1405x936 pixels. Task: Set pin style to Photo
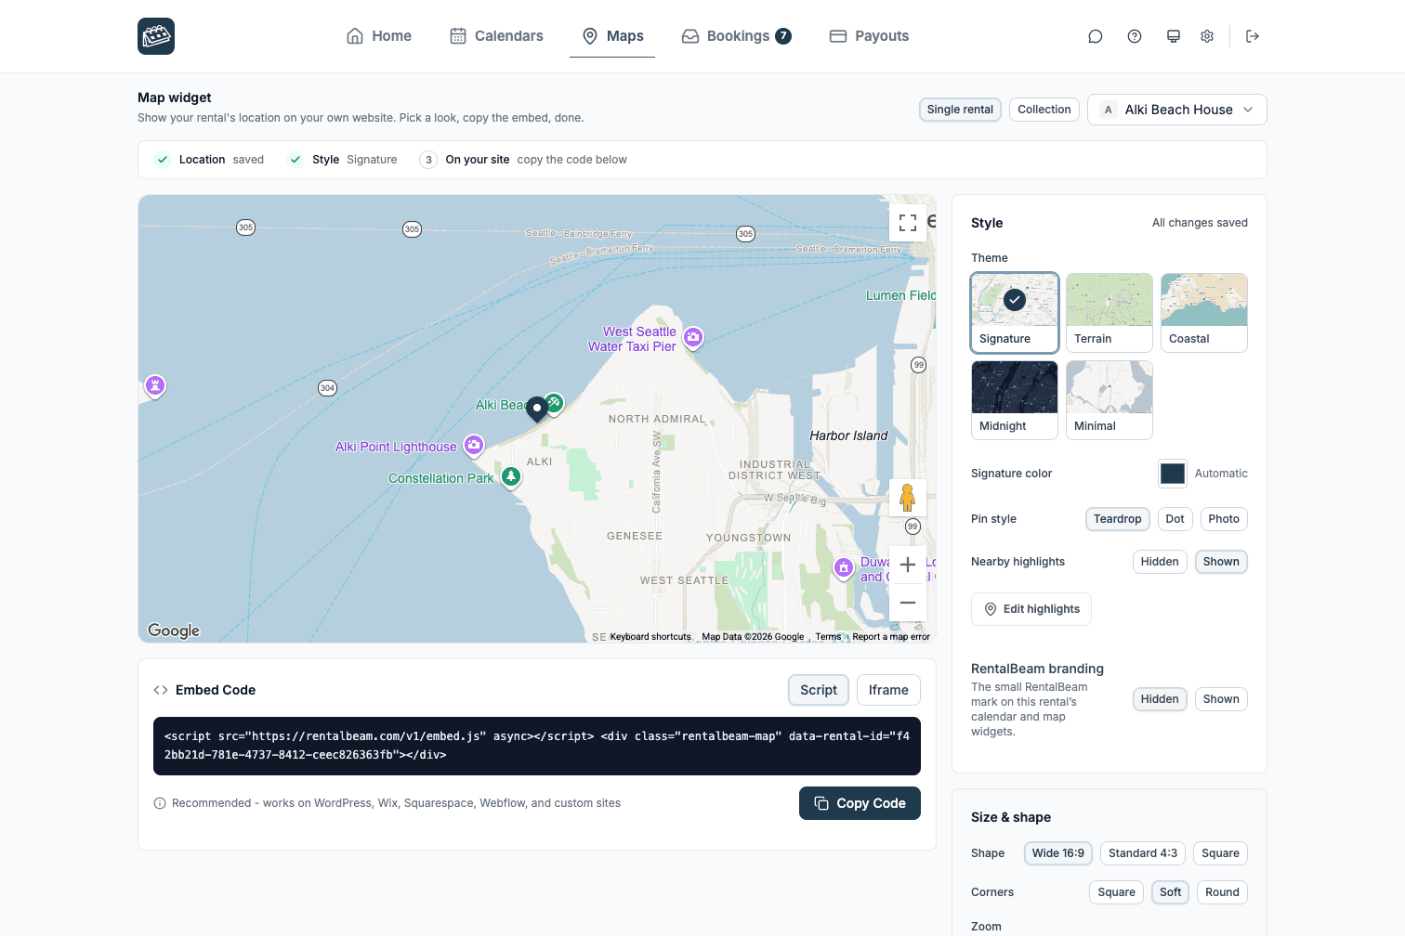[1224, 519]
